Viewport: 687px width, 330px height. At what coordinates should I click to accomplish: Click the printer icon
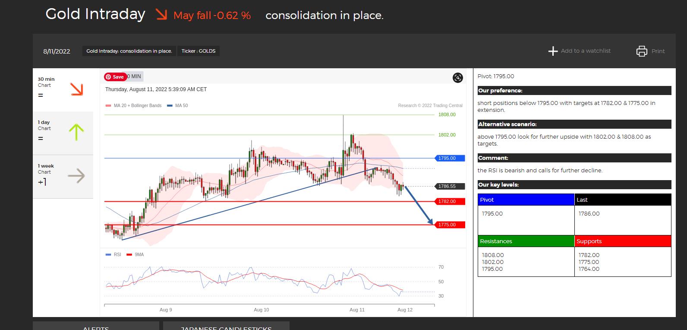642,51
